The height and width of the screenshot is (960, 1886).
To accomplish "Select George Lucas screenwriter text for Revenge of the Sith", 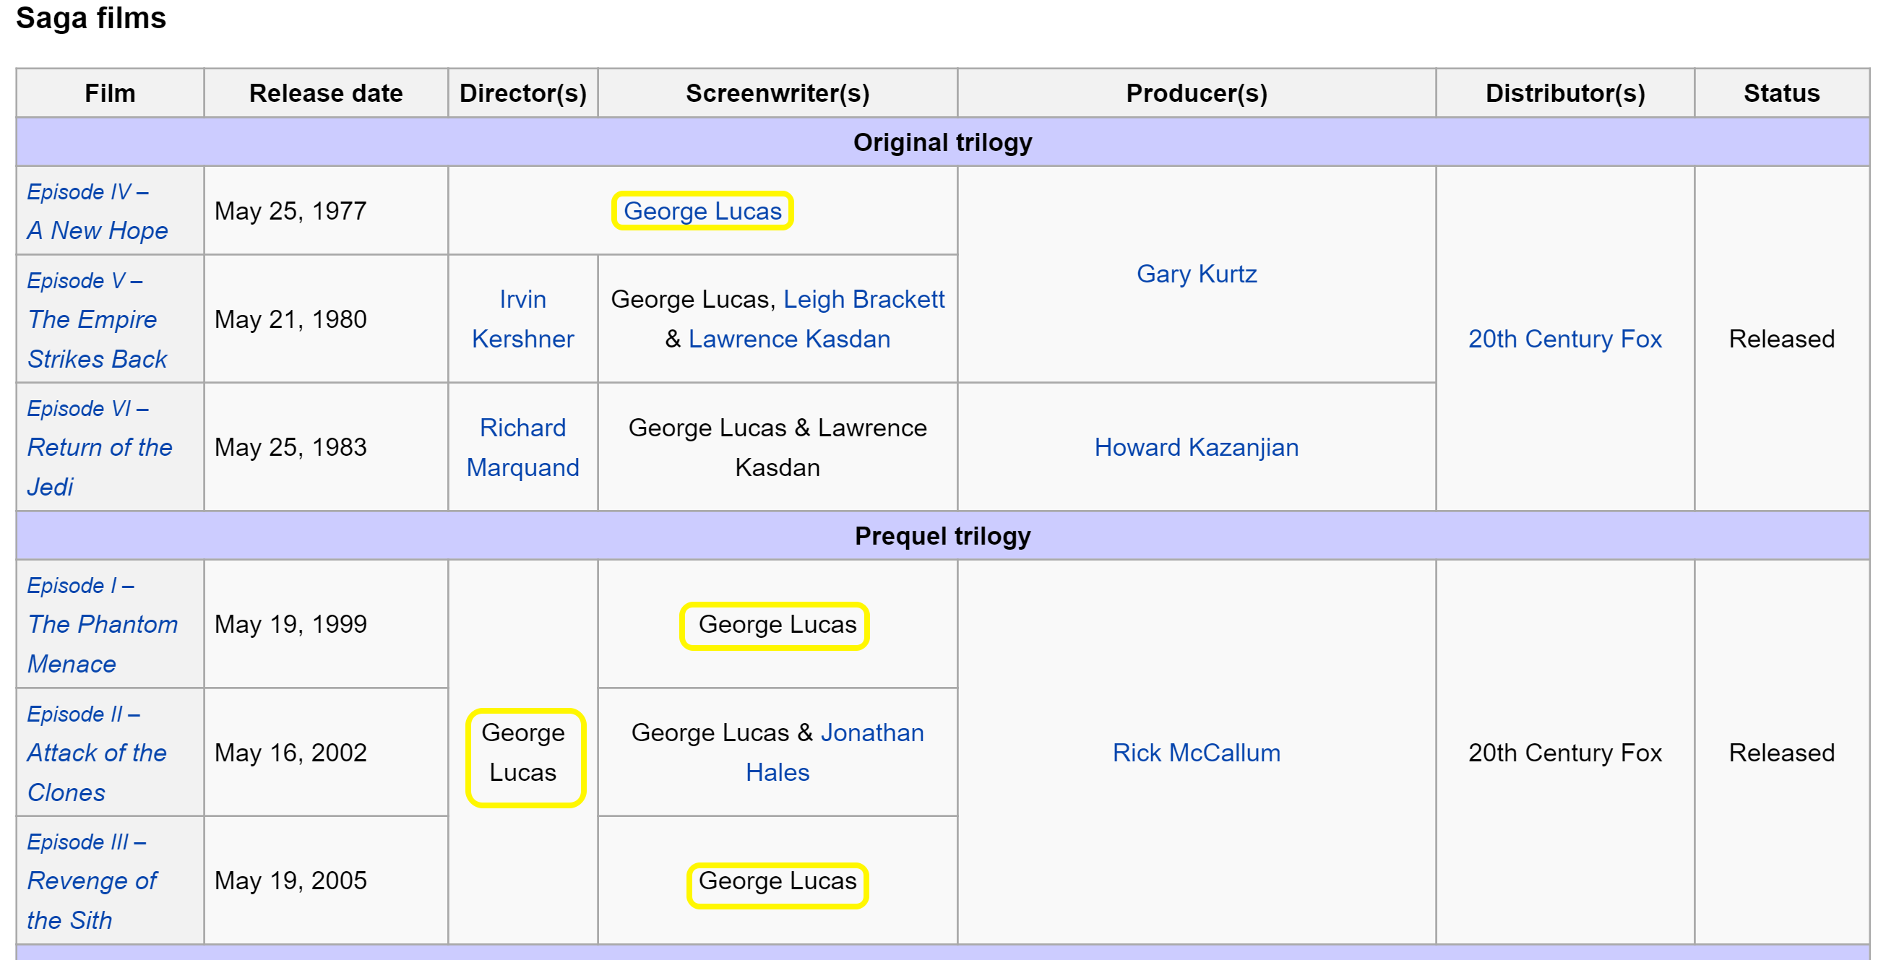I will tap(778, 881).
